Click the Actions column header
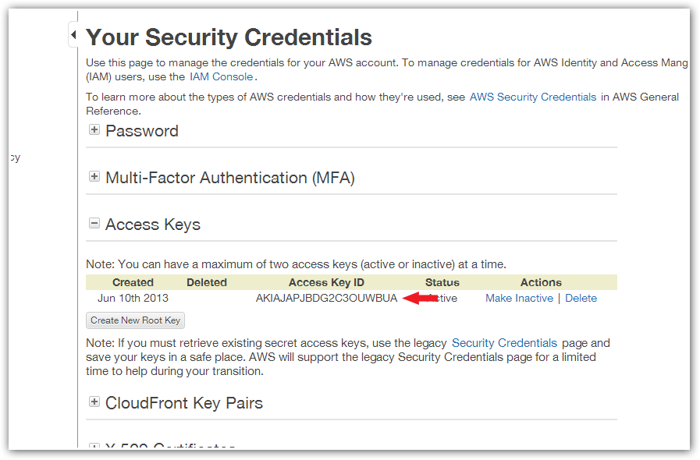The height and width of the screenshot is (460, 700). click(541, 282)
